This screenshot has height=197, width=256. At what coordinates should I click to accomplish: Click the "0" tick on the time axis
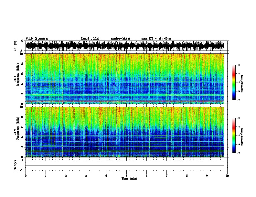[26, 176]
